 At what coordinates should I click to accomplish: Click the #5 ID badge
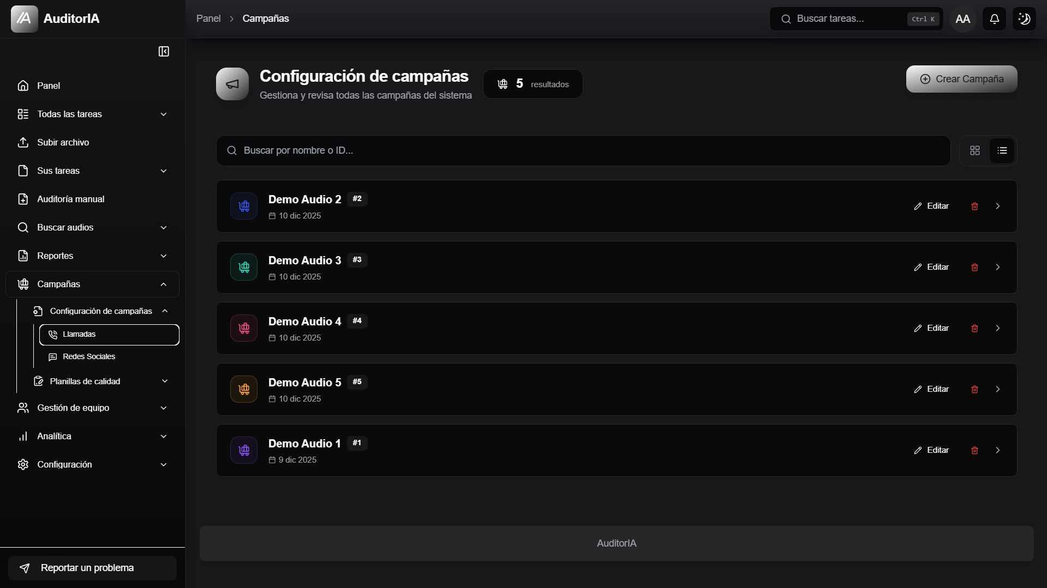pos(357,382)
